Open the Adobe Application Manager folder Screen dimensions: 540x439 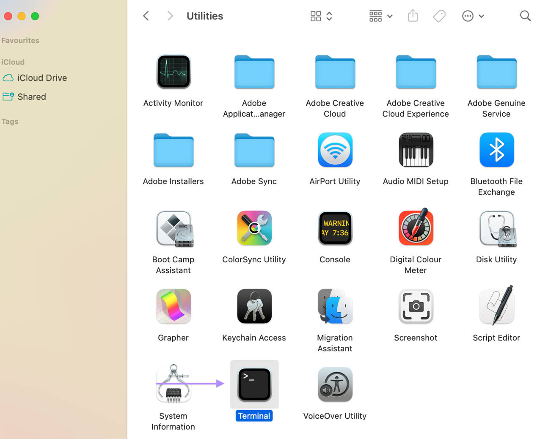[254, 72]
